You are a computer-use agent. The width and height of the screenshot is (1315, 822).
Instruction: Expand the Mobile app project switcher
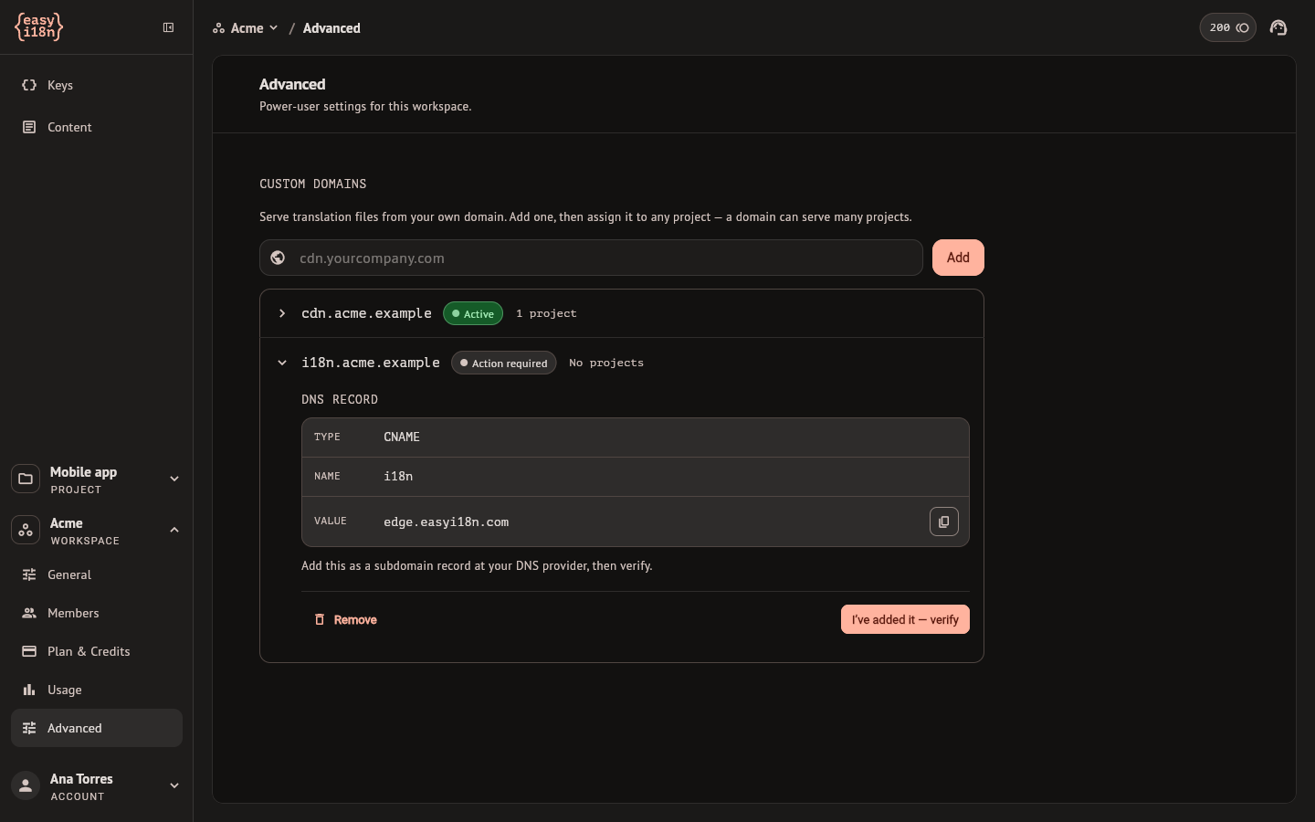[97, 479]
